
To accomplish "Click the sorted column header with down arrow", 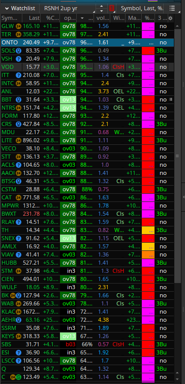I will [x=85, y=18].
